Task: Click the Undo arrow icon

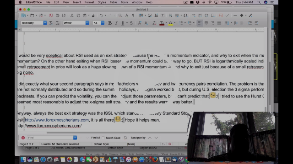Action: point(101,15)
